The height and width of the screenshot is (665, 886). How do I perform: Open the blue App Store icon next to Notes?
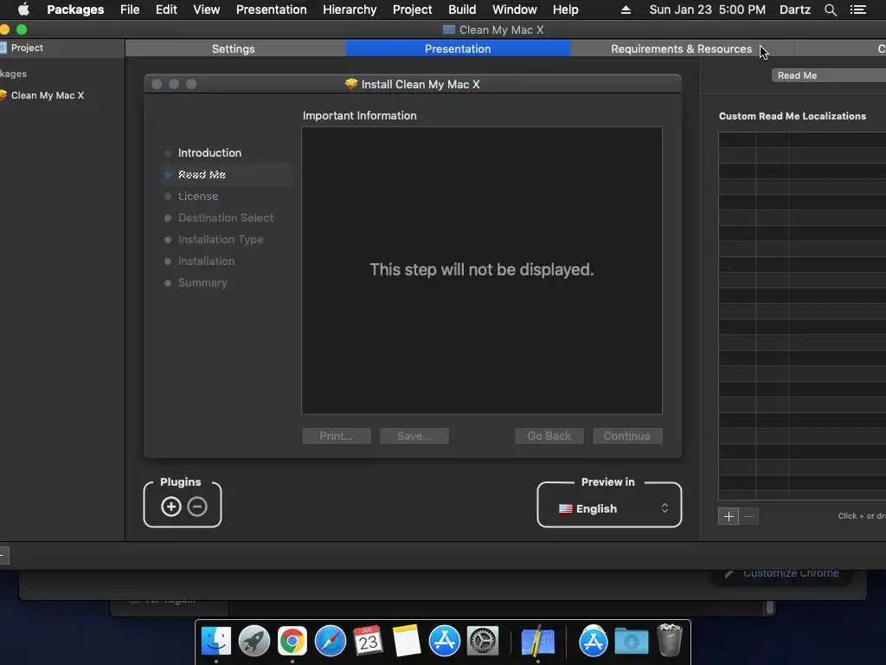pyautogui.click(x=444, y=641)
